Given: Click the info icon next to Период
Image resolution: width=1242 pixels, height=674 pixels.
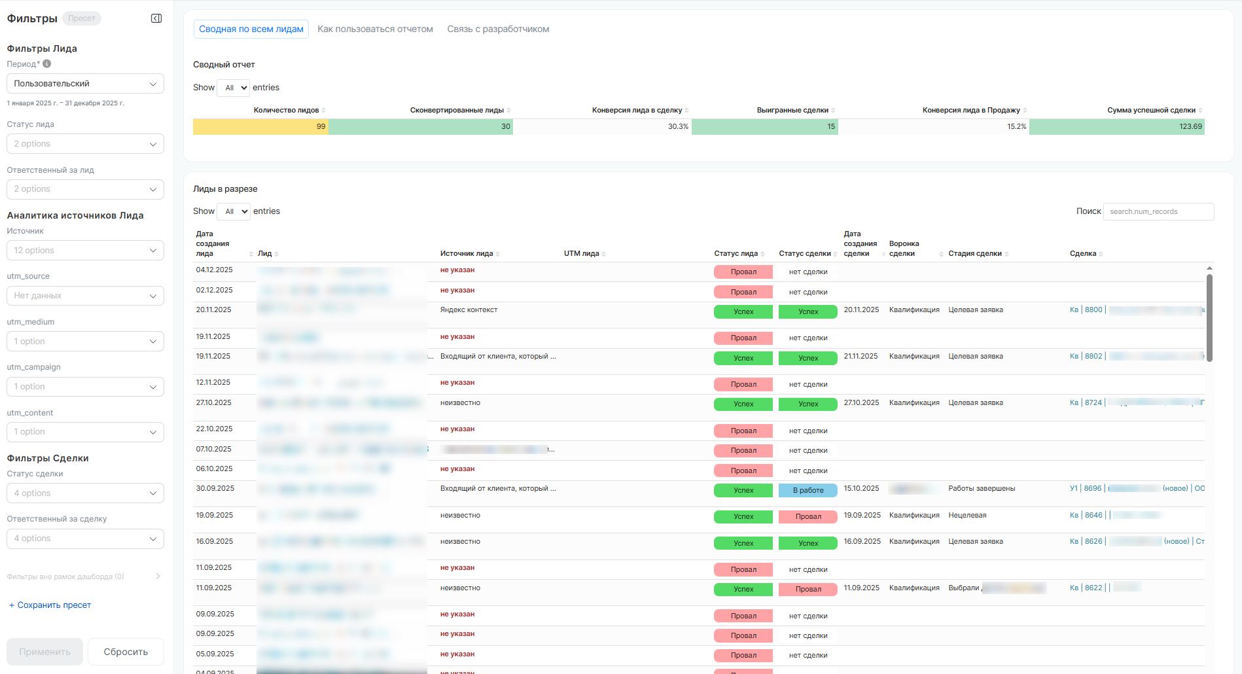Looking at the screenshot, I should (x=47, y=64).
